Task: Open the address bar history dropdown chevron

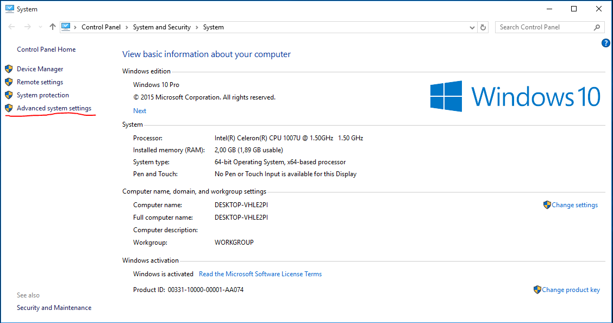Action: click(472, 27)
